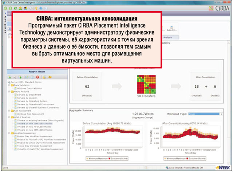Click the After Consolidation 18 + 6 box
Screen dimensions: 233x172
(x=205, y=87)
